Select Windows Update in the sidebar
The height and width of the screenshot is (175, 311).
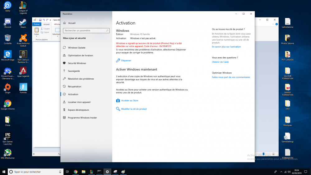point(77,48)
